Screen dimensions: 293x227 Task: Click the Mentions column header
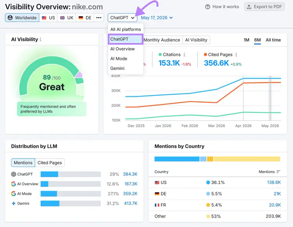[267, 172]
